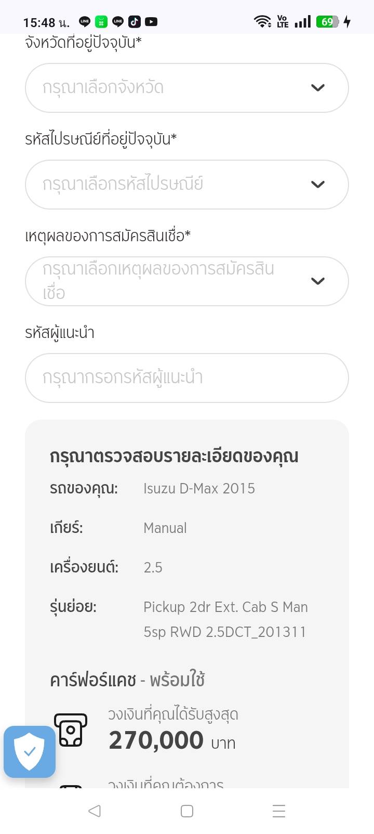The width and height of the screenshot is (374, 834).
Task: Open the loan reason dropdown เหตุผลของการสมัครสินเชื่อ
Action: pyautogui.click(x=171, y=281)
